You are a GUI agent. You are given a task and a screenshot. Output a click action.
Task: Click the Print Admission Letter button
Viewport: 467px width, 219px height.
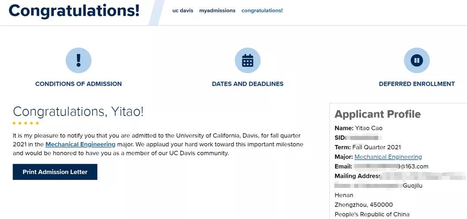tap(55, 172)
